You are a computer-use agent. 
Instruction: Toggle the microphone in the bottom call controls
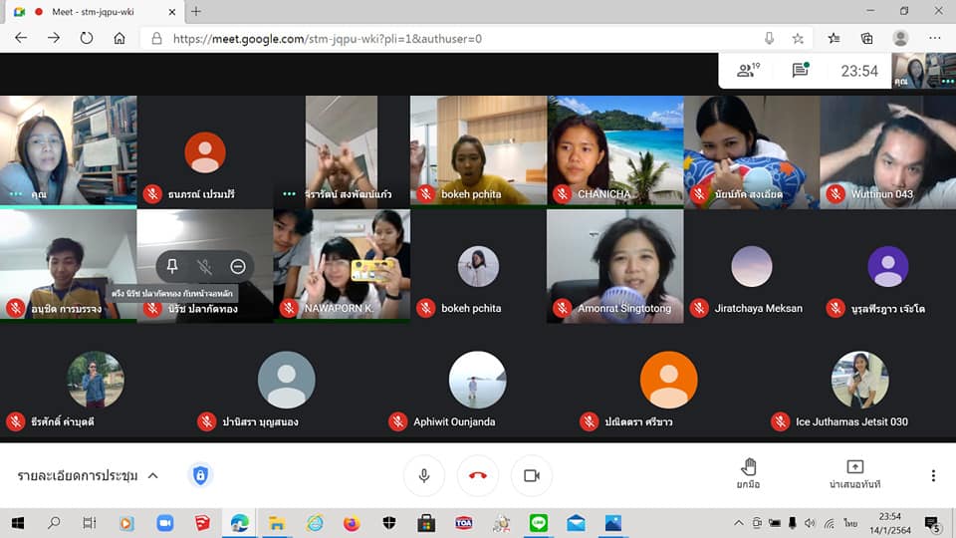tap(424, 476)
